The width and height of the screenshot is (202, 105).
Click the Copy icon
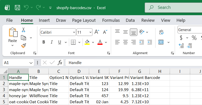point(23,38)
